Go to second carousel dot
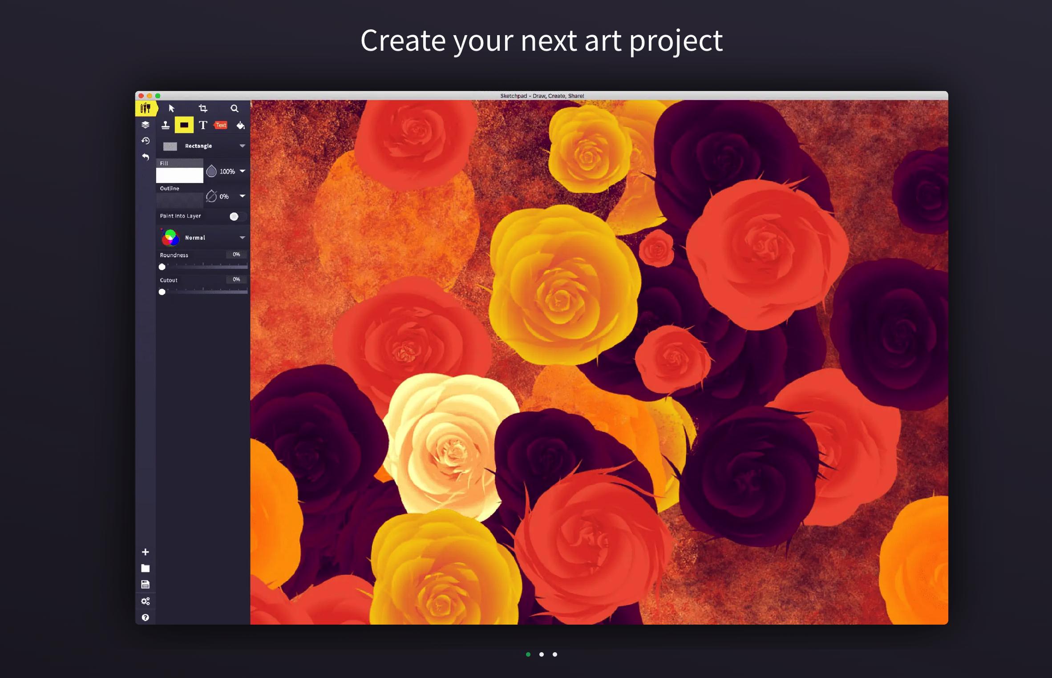Viewport: 1052px width, 678px height. pos(542,654)
